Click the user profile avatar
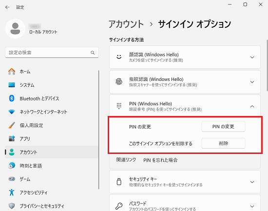This screenshot has width=268, height=211. pyautogui.click(x=16, y=29)
